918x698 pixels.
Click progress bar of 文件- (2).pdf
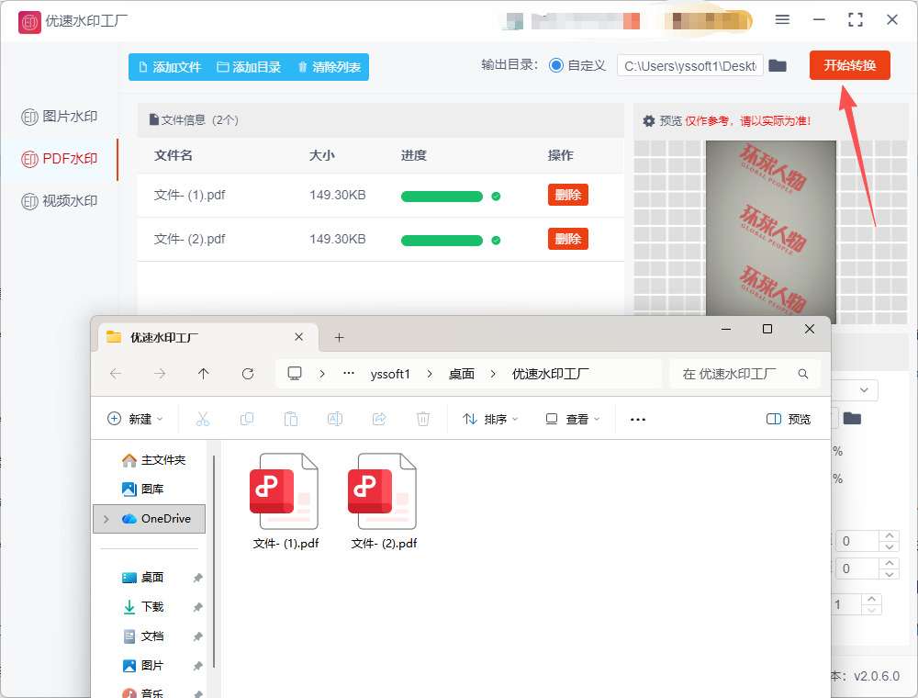click(x=442, y=240)
